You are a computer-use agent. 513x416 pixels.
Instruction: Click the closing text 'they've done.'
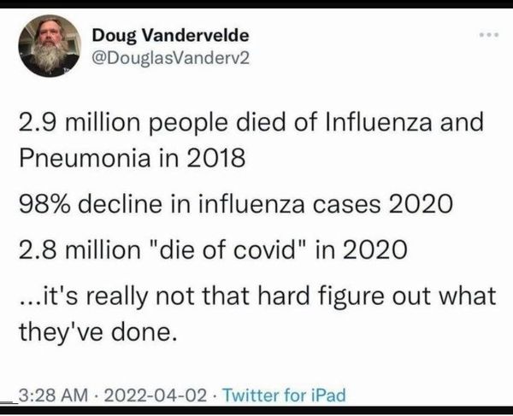pos(97,332)
